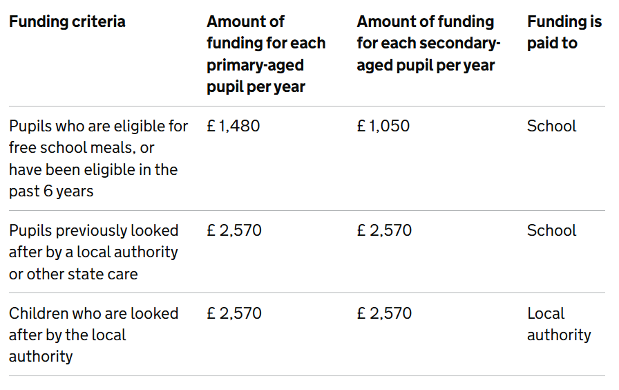Click the text 'or other state care'
The height and width of the screenshot is (390, 619).
click(x=73, y=275)
